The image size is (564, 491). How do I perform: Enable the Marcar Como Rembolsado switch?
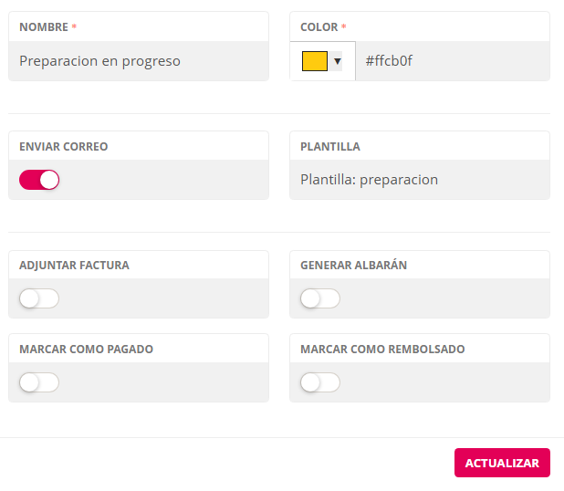tap(320, 382)
